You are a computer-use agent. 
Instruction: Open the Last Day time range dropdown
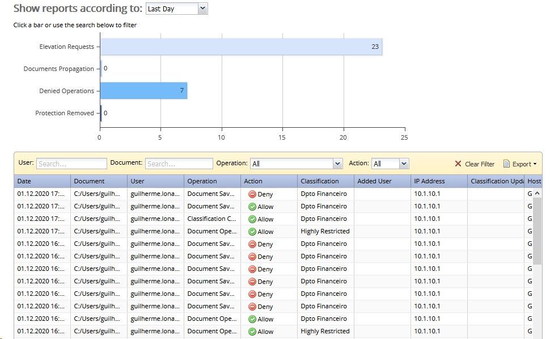(203, 9)
